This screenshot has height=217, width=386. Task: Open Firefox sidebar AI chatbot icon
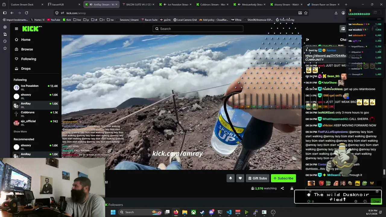5,27
